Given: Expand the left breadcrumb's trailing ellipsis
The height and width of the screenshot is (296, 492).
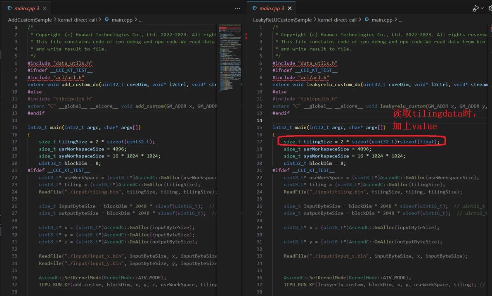Looking at the screenshot, I should point(141,20).
